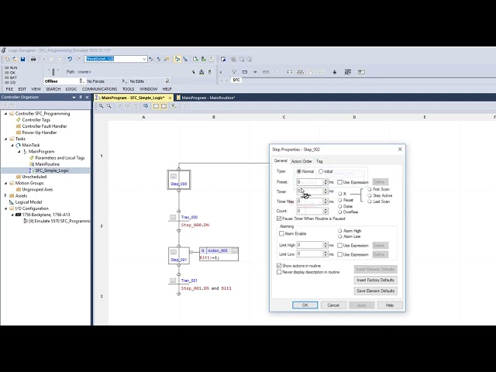Viewport: 496px width, 372px height.
Task: Select SFC_Simple_Logic in Controller Organizer
Action: point(52,170)
